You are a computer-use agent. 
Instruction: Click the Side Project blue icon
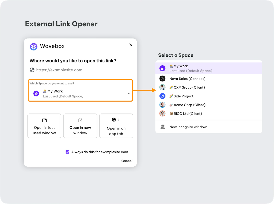[x=162, y=96]
